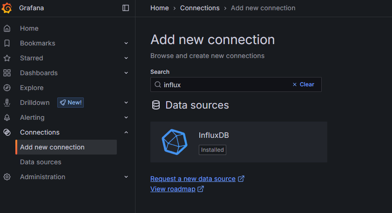
Task: Open Starred in the sidebar
Action: click(32, 58)
